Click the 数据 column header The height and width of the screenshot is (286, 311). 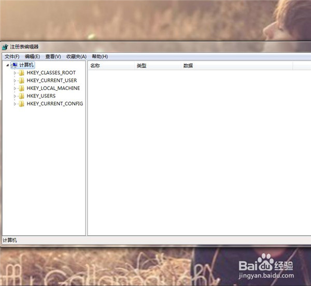[188, 66]
